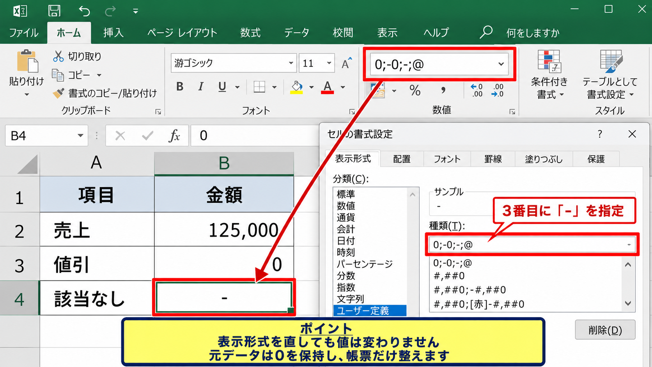Apply Comma style

[443, 90]
